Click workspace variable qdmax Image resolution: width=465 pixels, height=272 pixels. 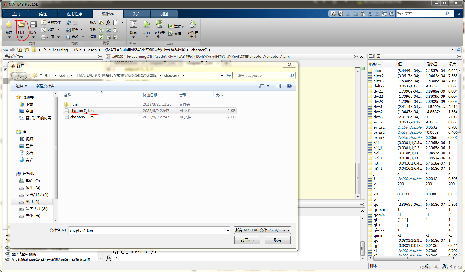pyautogui.click(x=380, y=210)
